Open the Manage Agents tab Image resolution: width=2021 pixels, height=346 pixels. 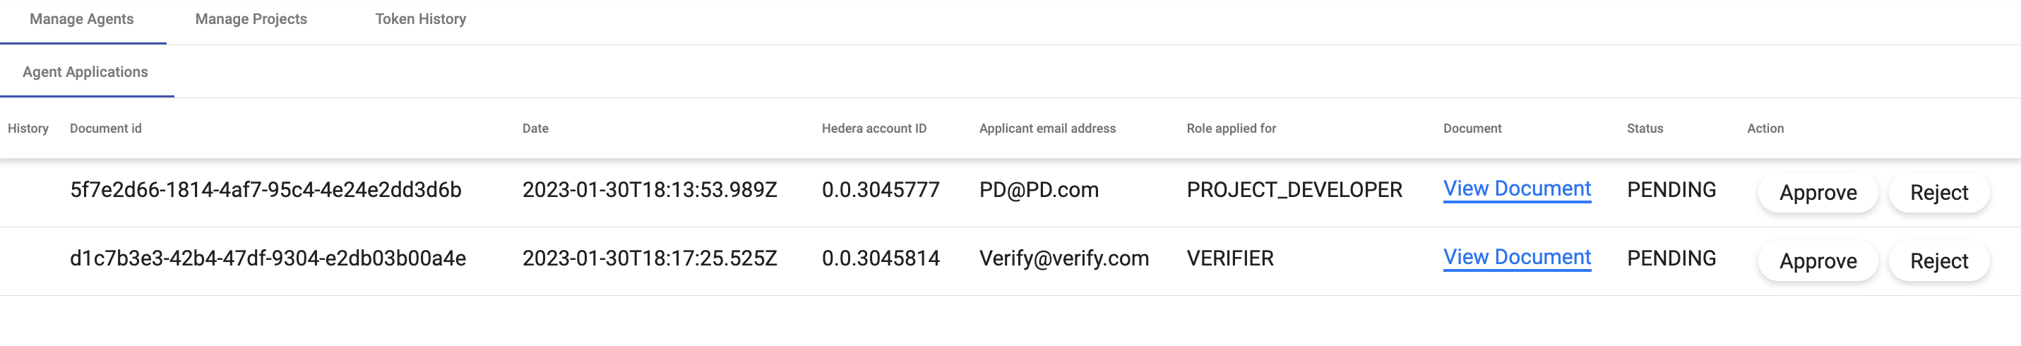pyautogui.click(x=82, y=19)
